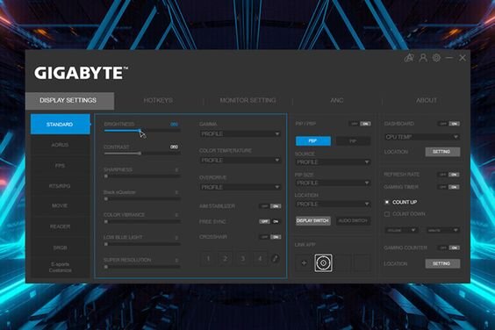The height and width of the screenshot is (330, 495).
Task: Open the settings gear icon in title bar
Action: (x=436, y=58)
